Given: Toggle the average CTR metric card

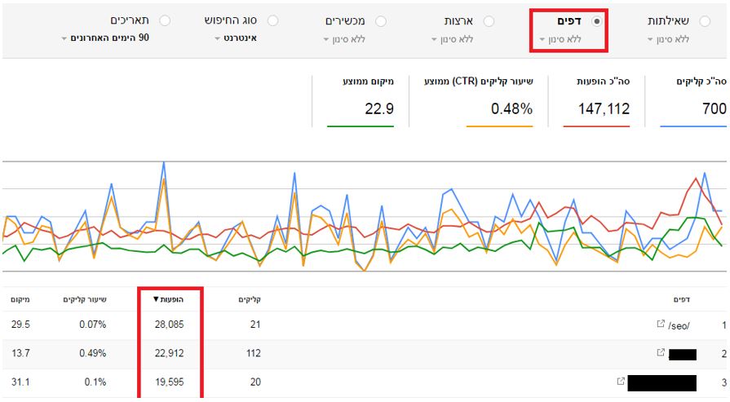Looking at the screenshot, I should [x=478, y=100].
